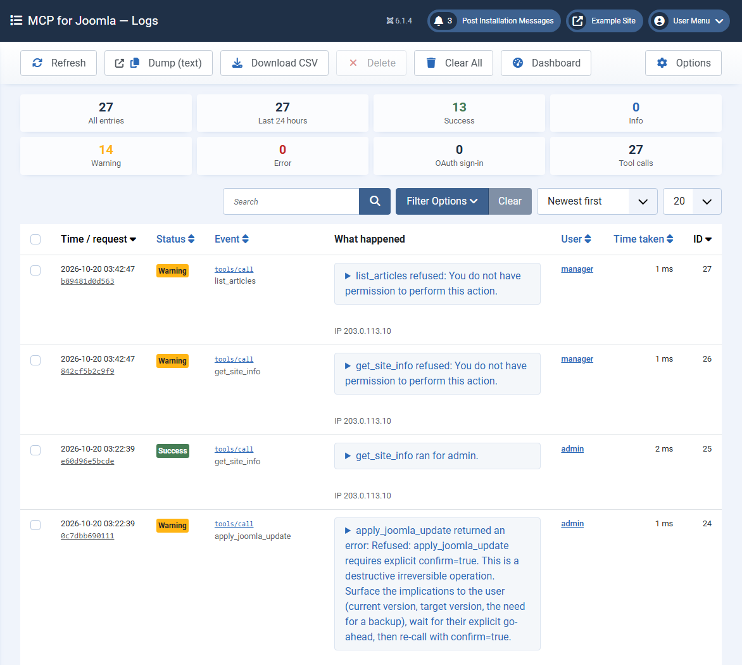
Task: Click the Delete X icon
Action: point(353,63)
